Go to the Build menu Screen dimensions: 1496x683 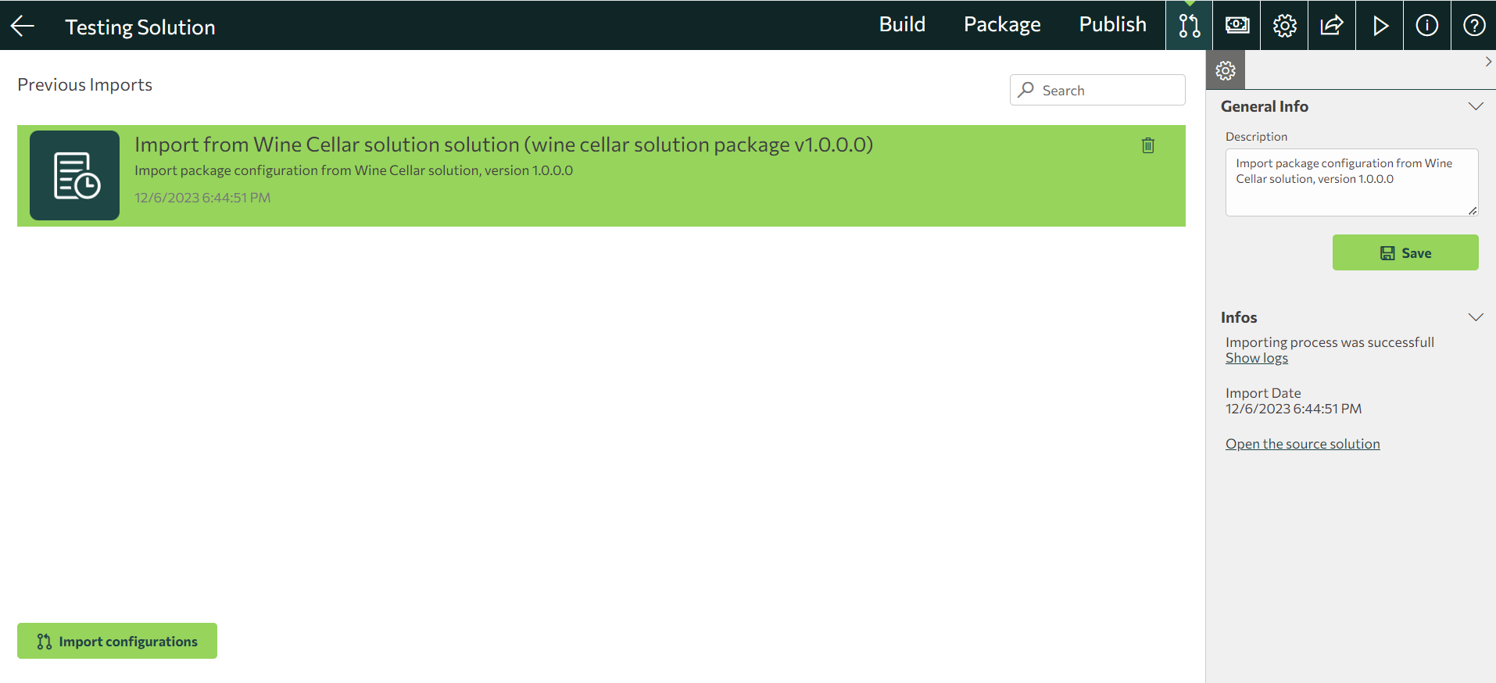[x=902, y=25]
